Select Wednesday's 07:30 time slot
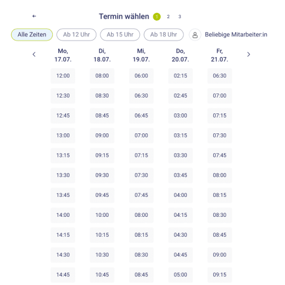The width and height of the screenshot is (285, 285). coord(141,175)
